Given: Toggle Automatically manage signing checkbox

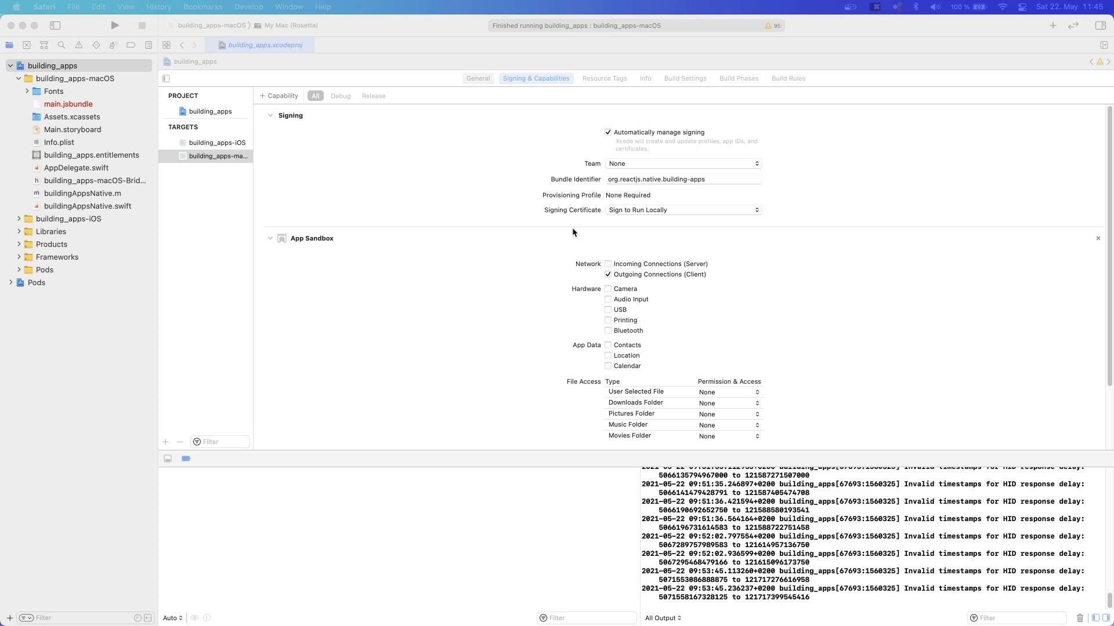Looking at the screenshot, I should pos(607,132).
